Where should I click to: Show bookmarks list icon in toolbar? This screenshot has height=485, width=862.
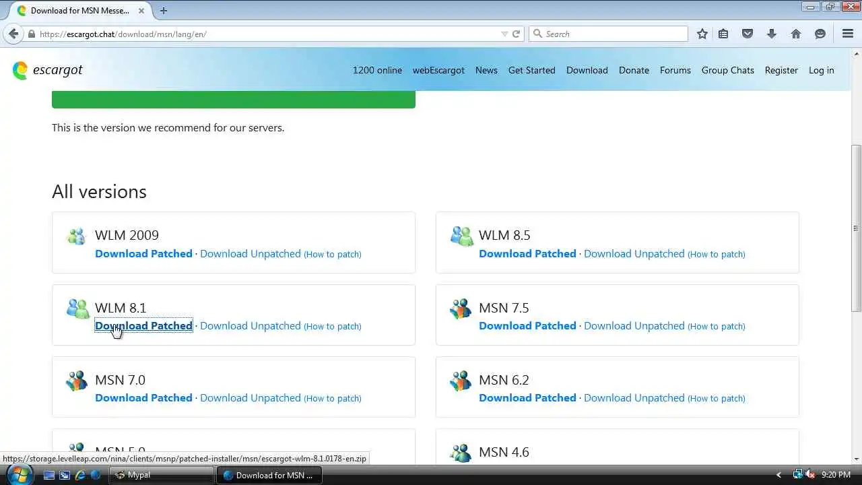[723, 34]
